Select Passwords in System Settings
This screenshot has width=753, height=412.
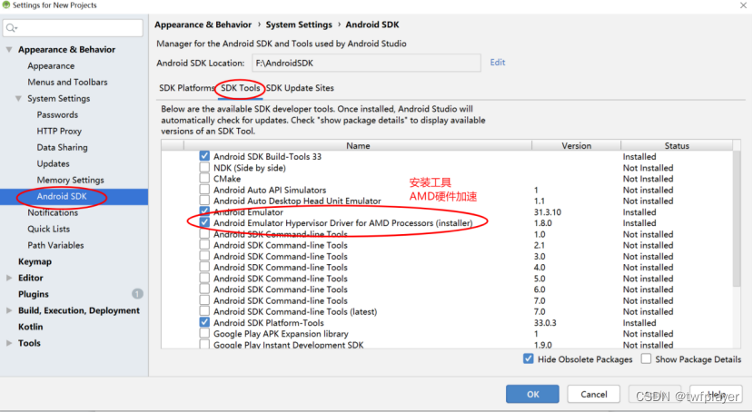coord(57,114)
